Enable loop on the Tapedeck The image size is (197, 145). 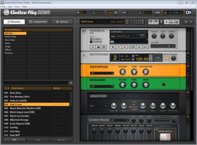pyautogui.click(x=133, y=47)
